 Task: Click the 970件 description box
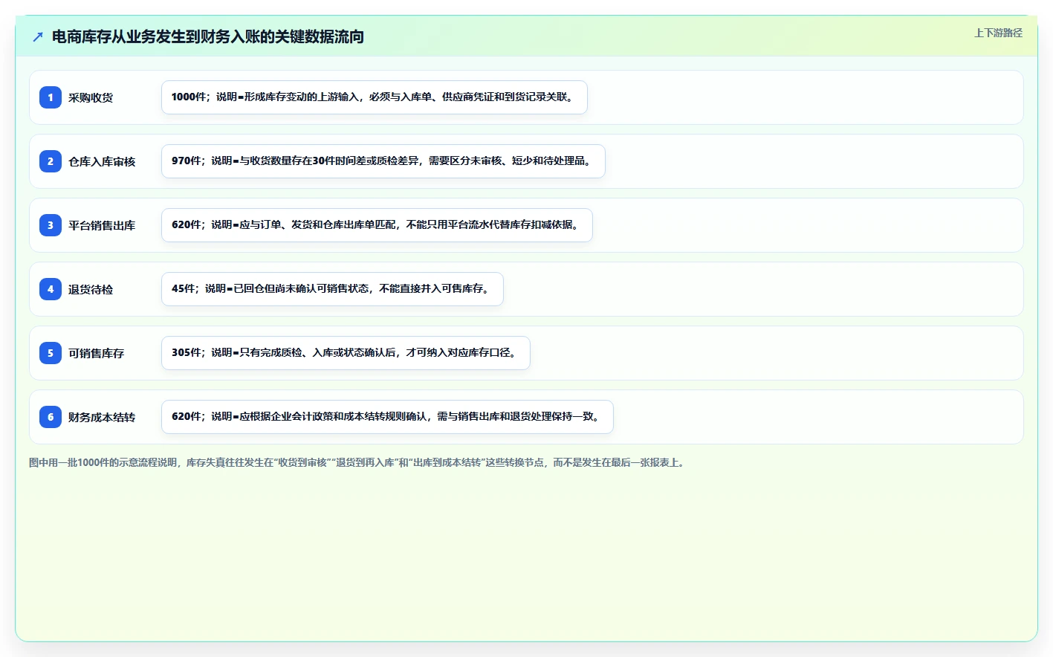383,161
